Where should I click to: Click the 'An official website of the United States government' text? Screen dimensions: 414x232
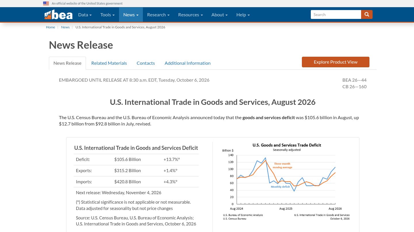[x=87, y=3]
